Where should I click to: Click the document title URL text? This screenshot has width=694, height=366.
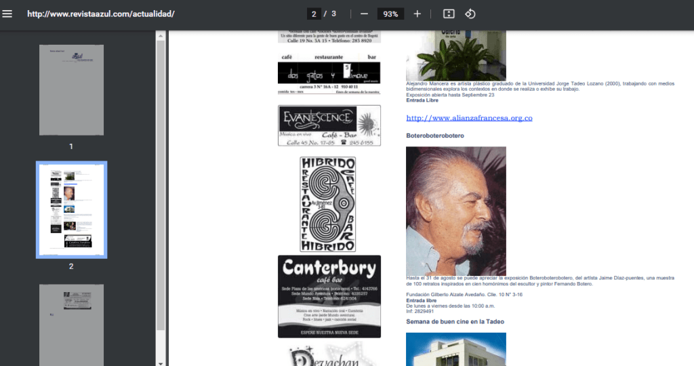pyautogui.click(x=101, y=14)
